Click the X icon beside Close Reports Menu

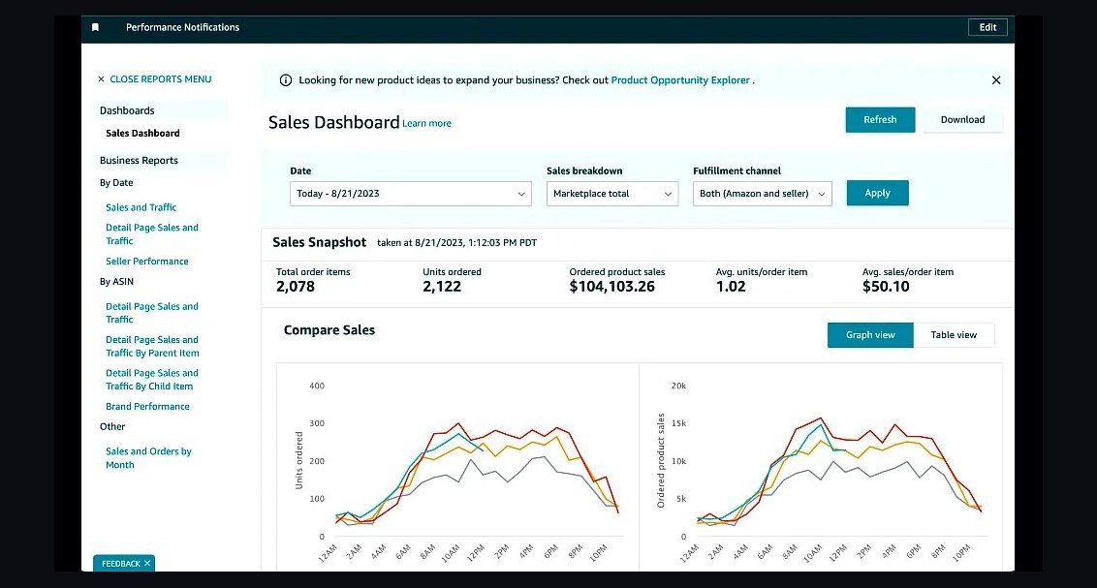pos(102,79)
